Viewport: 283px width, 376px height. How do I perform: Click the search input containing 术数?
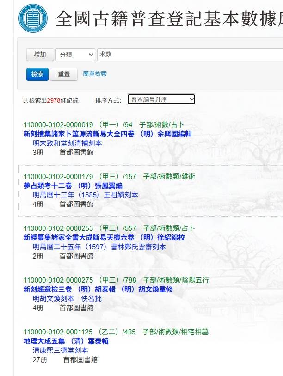tap(190, 55)
